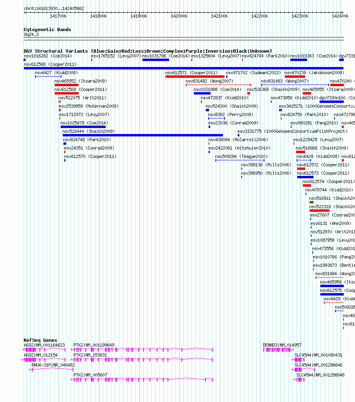Click nsv524300 (Shaikh2009) label
This screenshot has width=355, height=402.
point(232,106)
